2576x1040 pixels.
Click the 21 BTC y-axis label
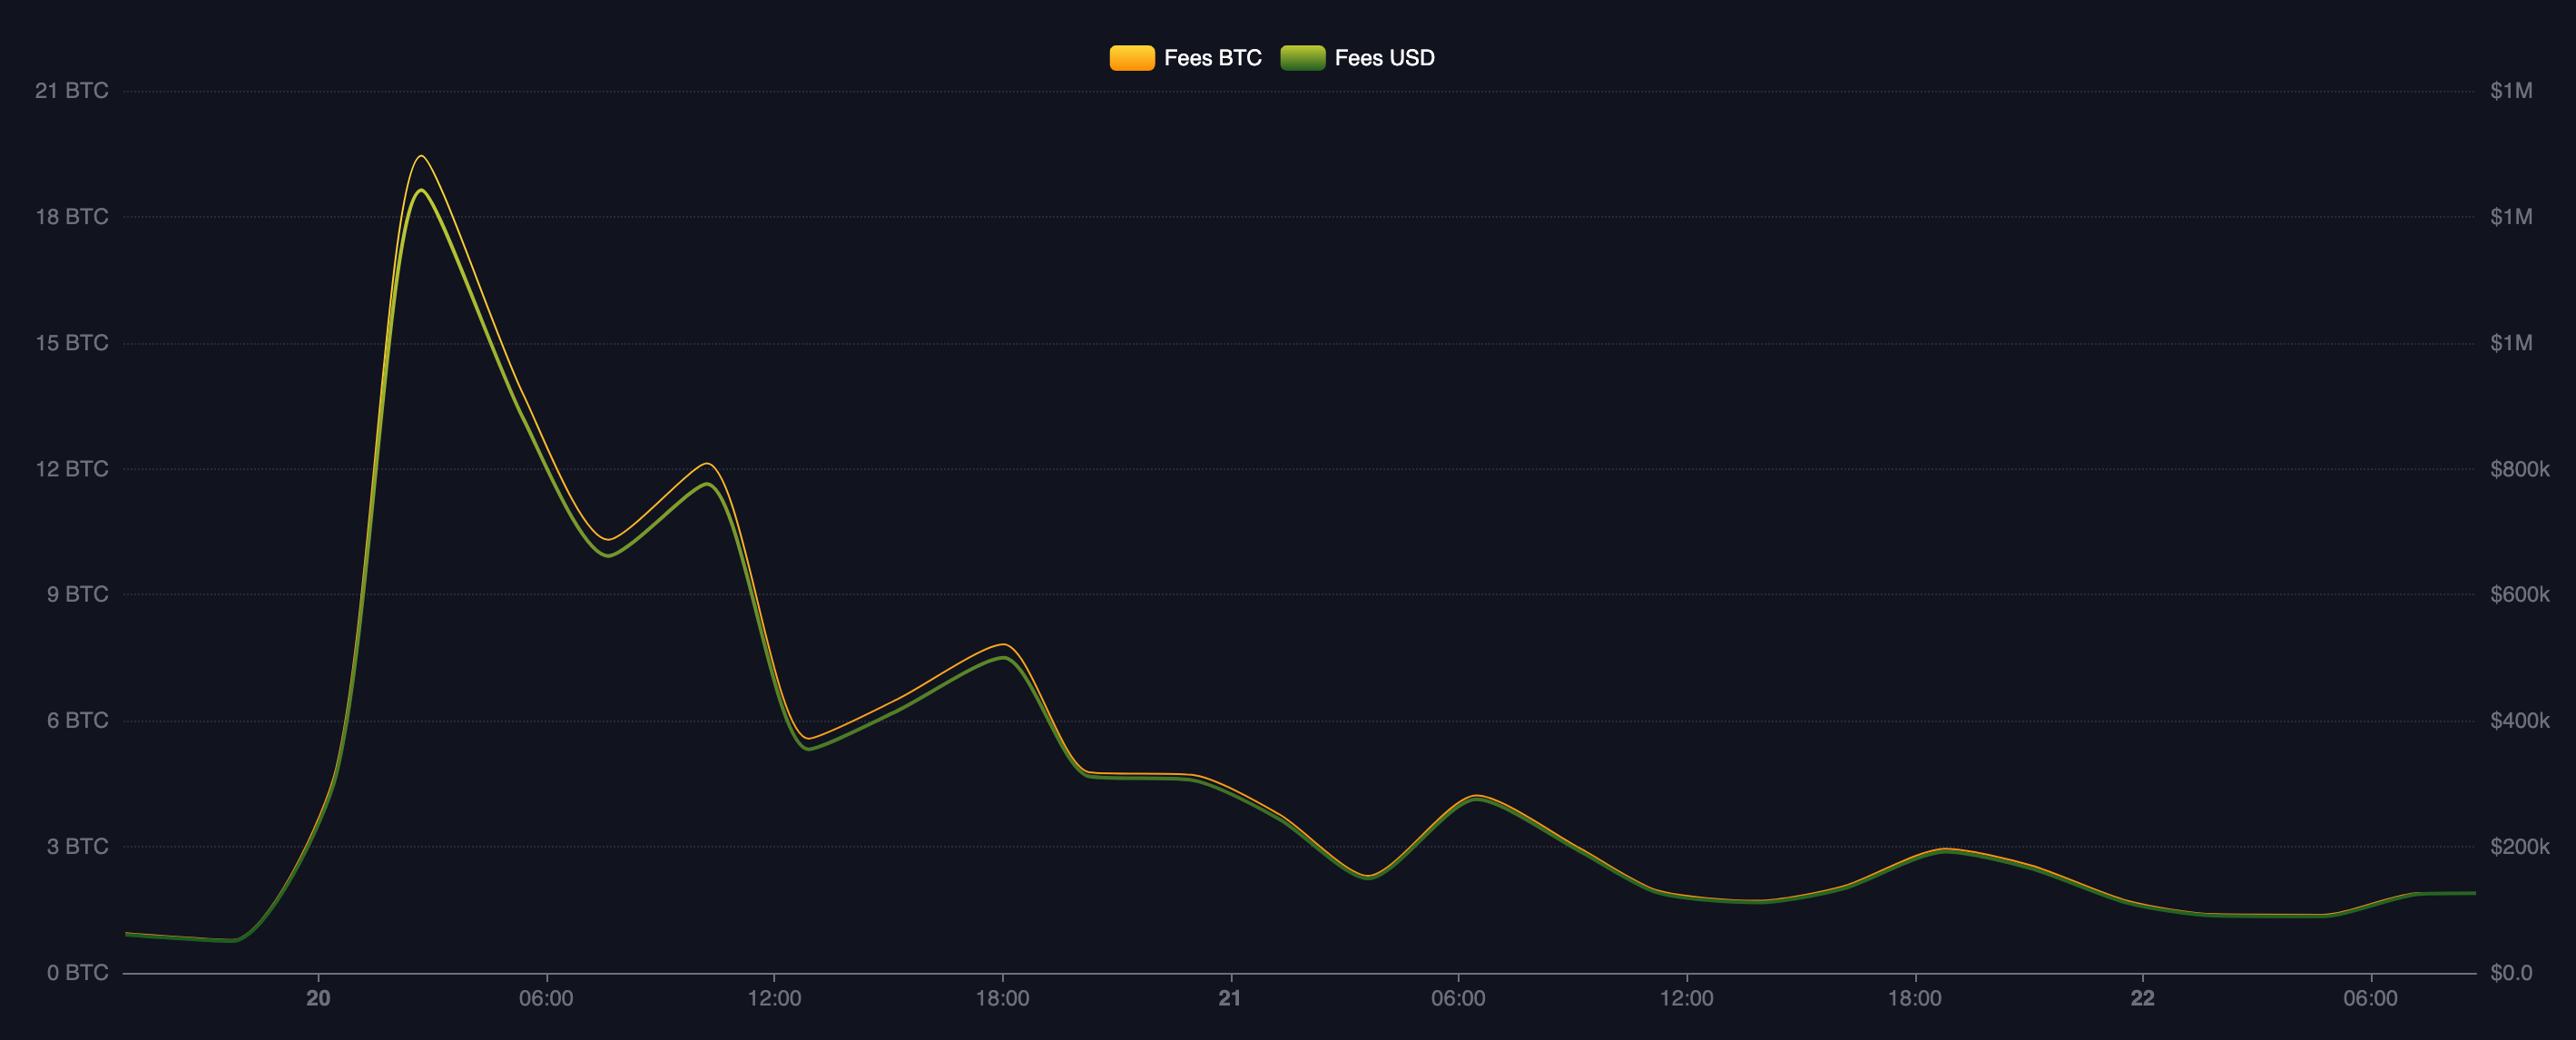(71, 91)
